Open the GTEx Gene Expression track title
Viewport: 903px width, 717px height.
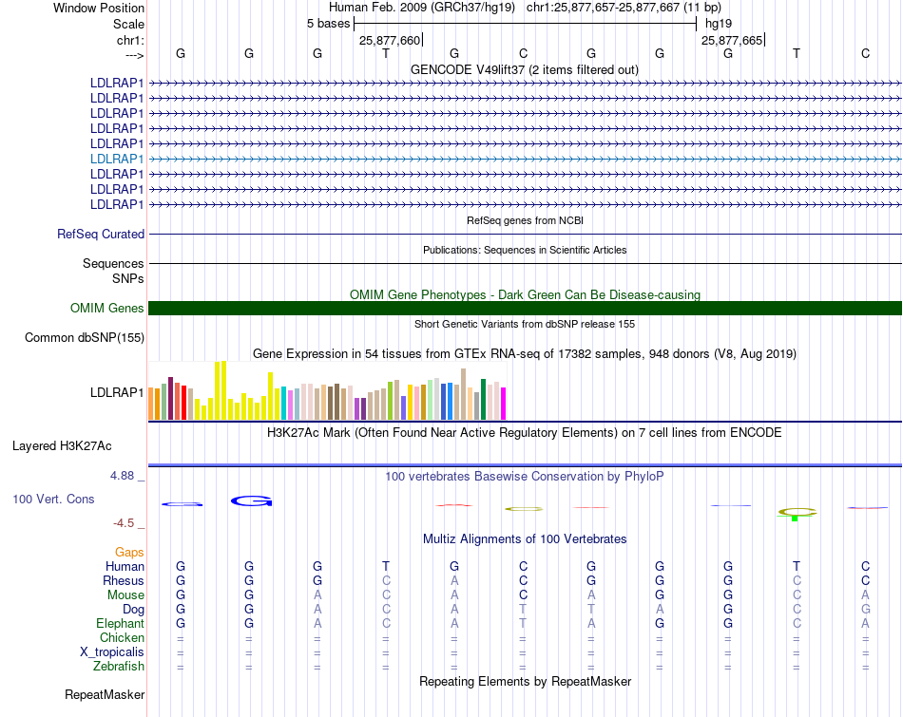[x=525, y=354]
